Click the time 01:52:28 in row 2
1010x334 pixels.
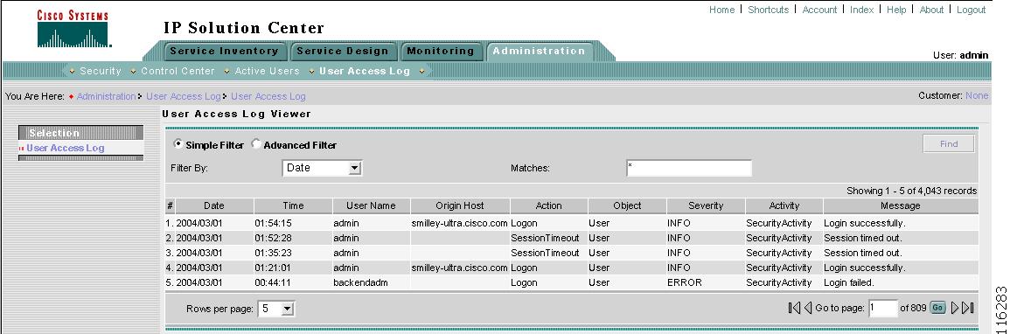273,238
